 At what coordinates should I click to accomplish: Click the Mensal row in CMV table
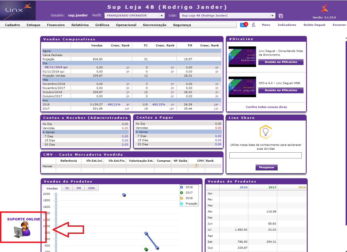point(132,166)
